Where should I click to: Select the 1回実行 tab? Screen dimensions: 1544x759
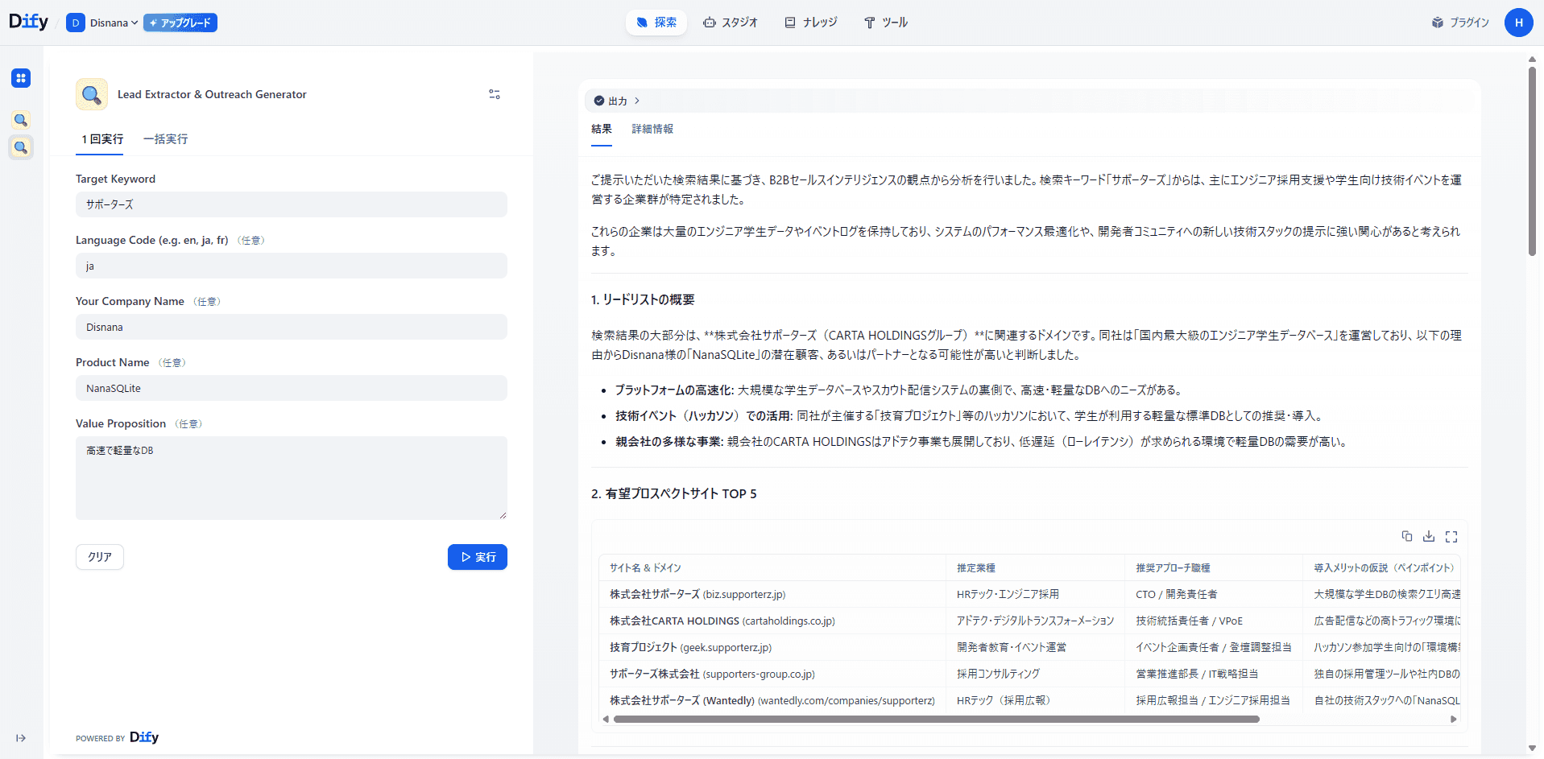(102, 139)
